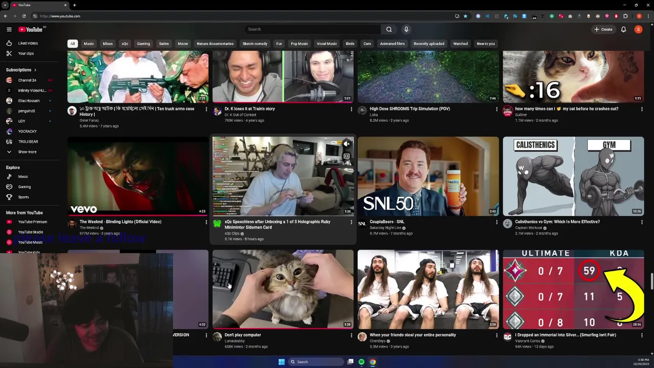The height and width of the screenshot is (368, 654).
Task: Bookmark this page with the star icon
Action: (x=465, y=16)
